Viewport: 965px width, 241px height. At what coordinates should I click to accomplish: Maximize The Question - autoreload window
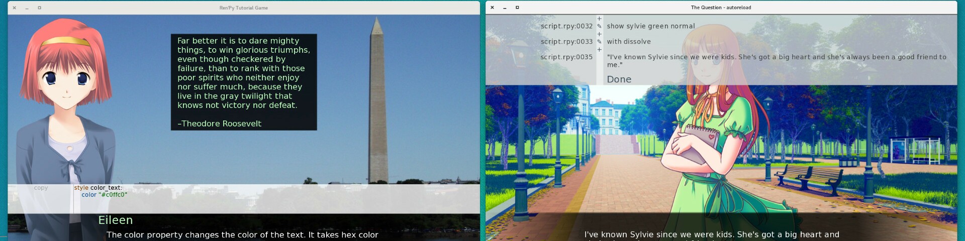click(517, 8)
